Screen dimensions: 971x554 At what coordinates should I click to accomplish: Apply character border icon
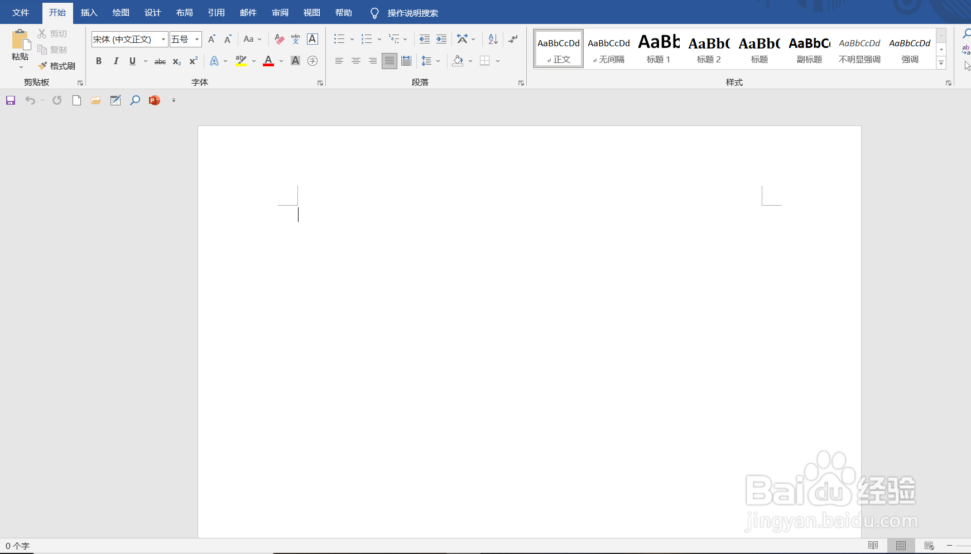tap(313, 39)
